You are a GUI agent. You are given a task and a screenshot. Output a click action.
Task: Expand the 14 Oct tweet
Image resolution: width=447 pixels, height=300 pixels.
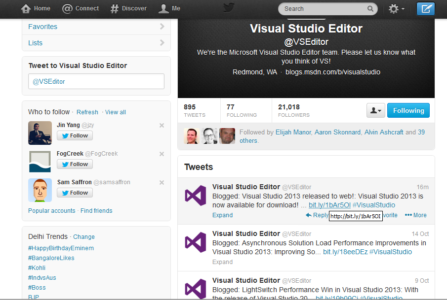[x=222, y=262]
